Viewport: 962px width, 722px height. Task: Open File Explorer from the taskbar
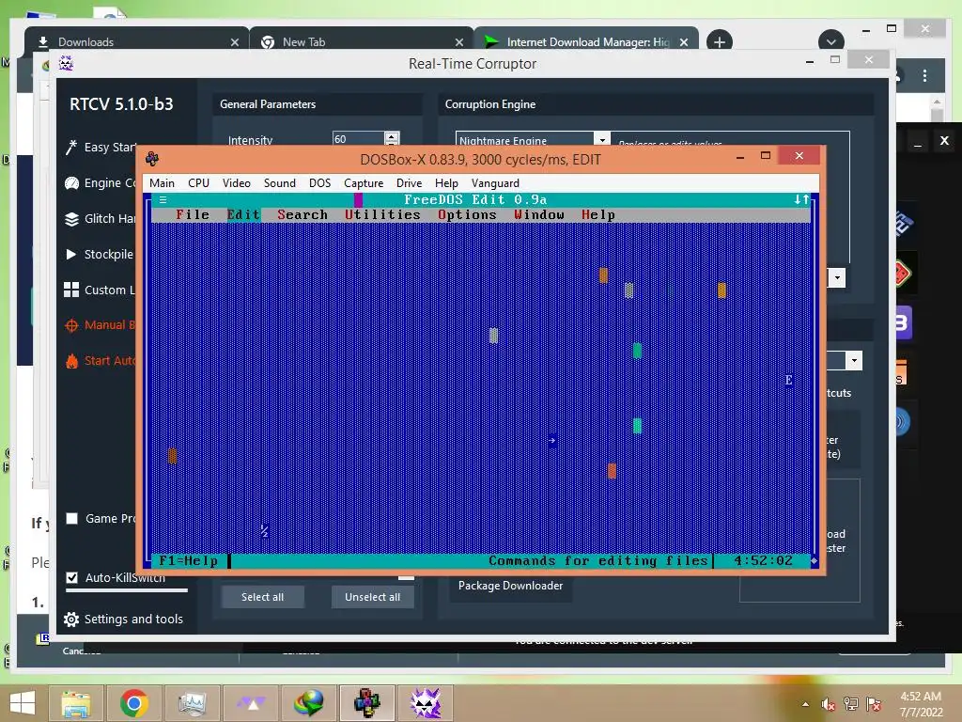coord(75,703)
